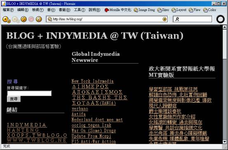Click the vertical scrollbar down arrow

click(x=225, y=142)
